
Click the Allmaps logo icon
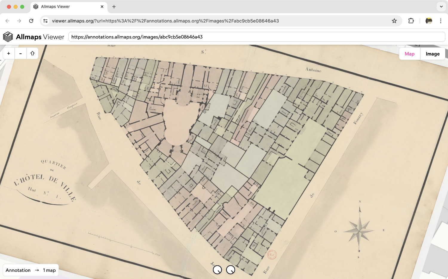(x=8, y=37)
